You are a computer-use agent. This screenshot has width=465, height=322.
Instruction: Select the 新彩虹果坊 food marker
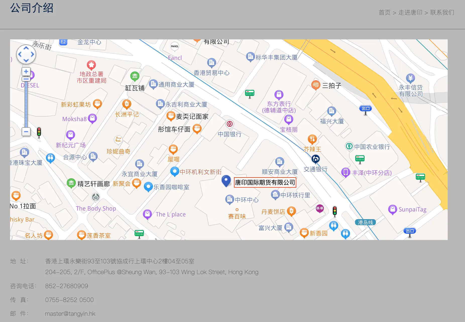[97, 104]
